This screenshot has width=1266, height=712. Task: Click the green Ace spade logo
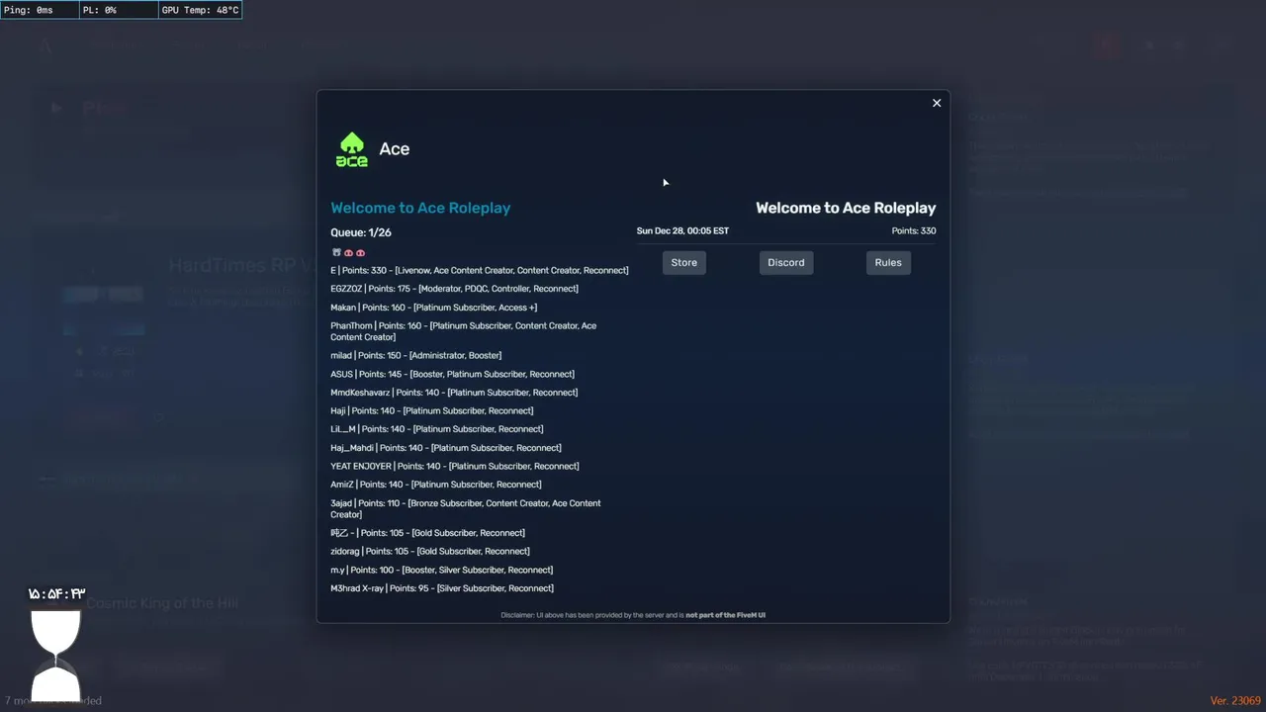pyautogui.click(x=351, y=149)
